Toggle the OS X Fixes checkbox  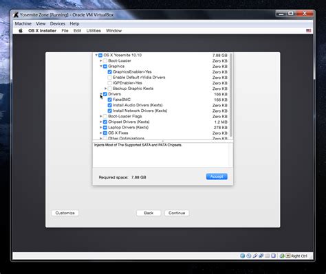point(105,133)
